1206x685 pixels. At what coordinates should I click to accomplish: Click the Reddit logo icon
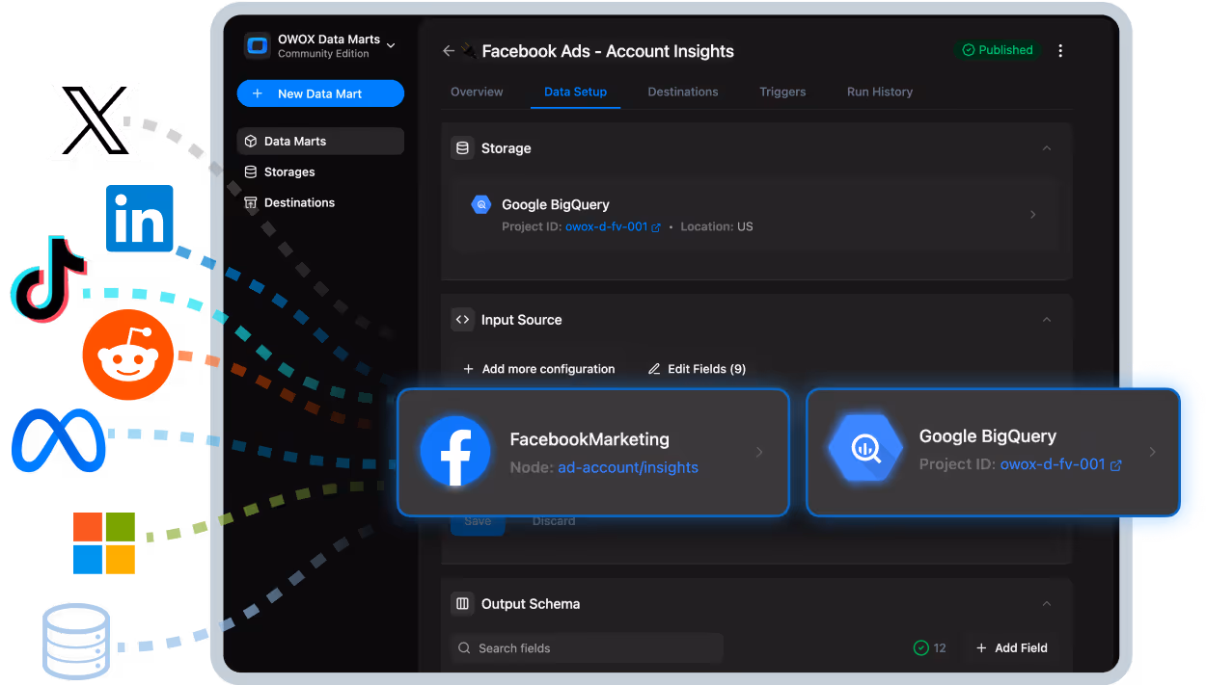128,356
